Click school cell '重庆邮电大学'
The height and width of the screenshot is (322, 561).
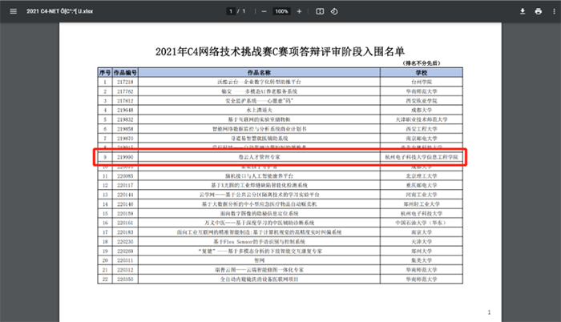click(x=422, y=185)
